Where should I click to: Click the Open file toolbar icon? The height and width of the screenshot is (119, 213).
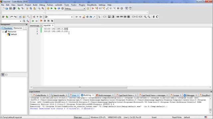7,9
